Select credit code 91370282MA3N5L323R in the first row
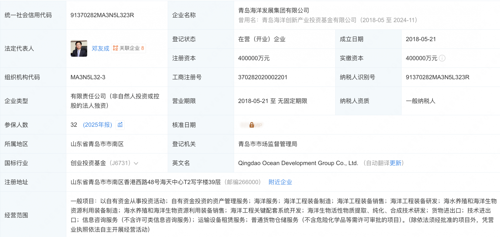This screenshot has width=500, height=237. (x=102, y=15)
